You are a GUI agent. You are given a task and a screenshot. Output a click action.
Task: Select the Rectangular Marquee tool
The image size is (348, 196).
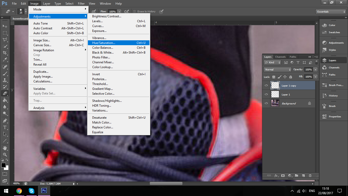tap(5, 33)
